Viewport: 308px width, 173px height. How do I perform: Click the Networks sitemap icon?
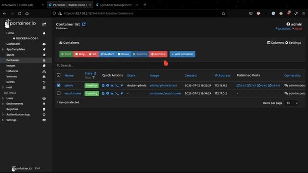coord(44,71)
